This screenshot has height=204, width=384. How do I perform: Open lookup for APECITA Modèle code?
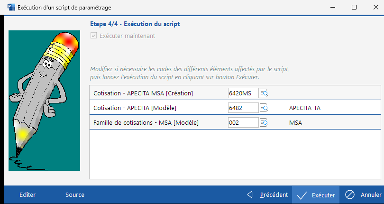[x=264, y=108]
